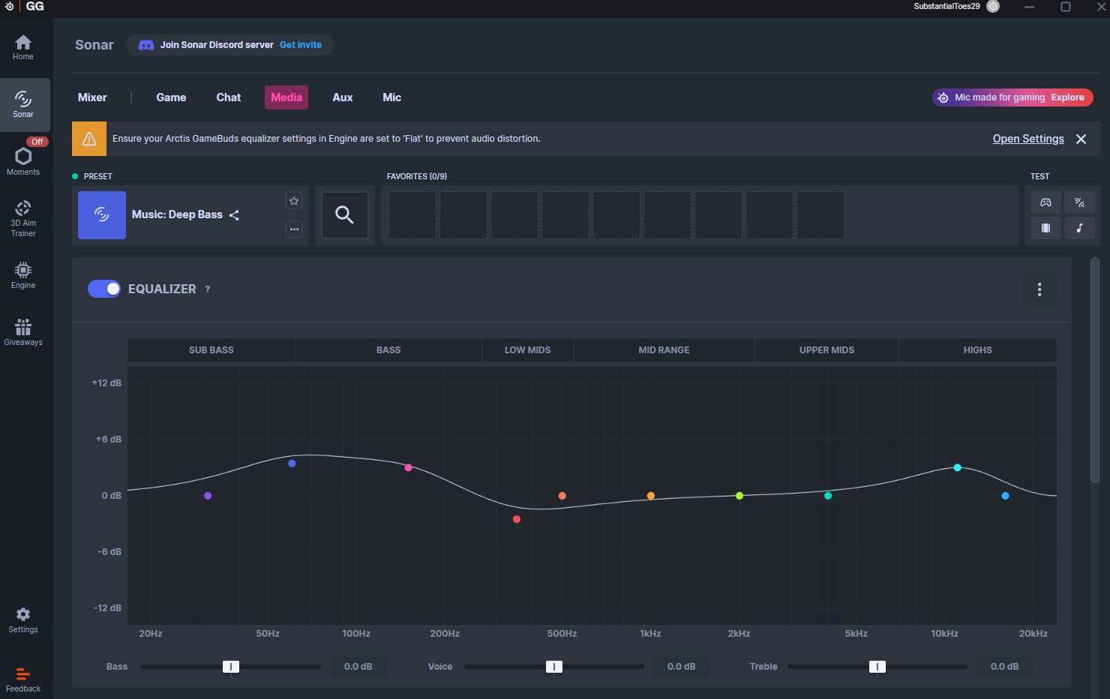The height and width of the screenshot is (699, 1110).
Task: Play the music note test sound
Action: pyautogui.click(x=1079, y=228)
